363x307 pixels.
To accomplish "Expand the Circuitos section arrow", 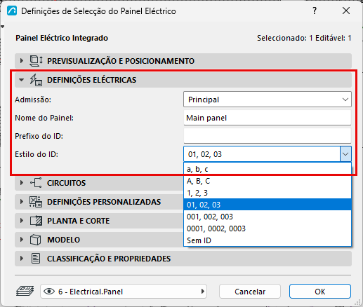I will 22,183.
